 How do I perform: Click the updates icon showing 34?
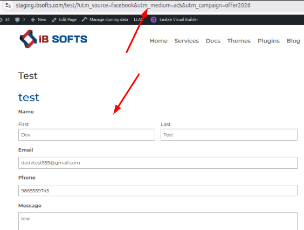tap(1, 19)
